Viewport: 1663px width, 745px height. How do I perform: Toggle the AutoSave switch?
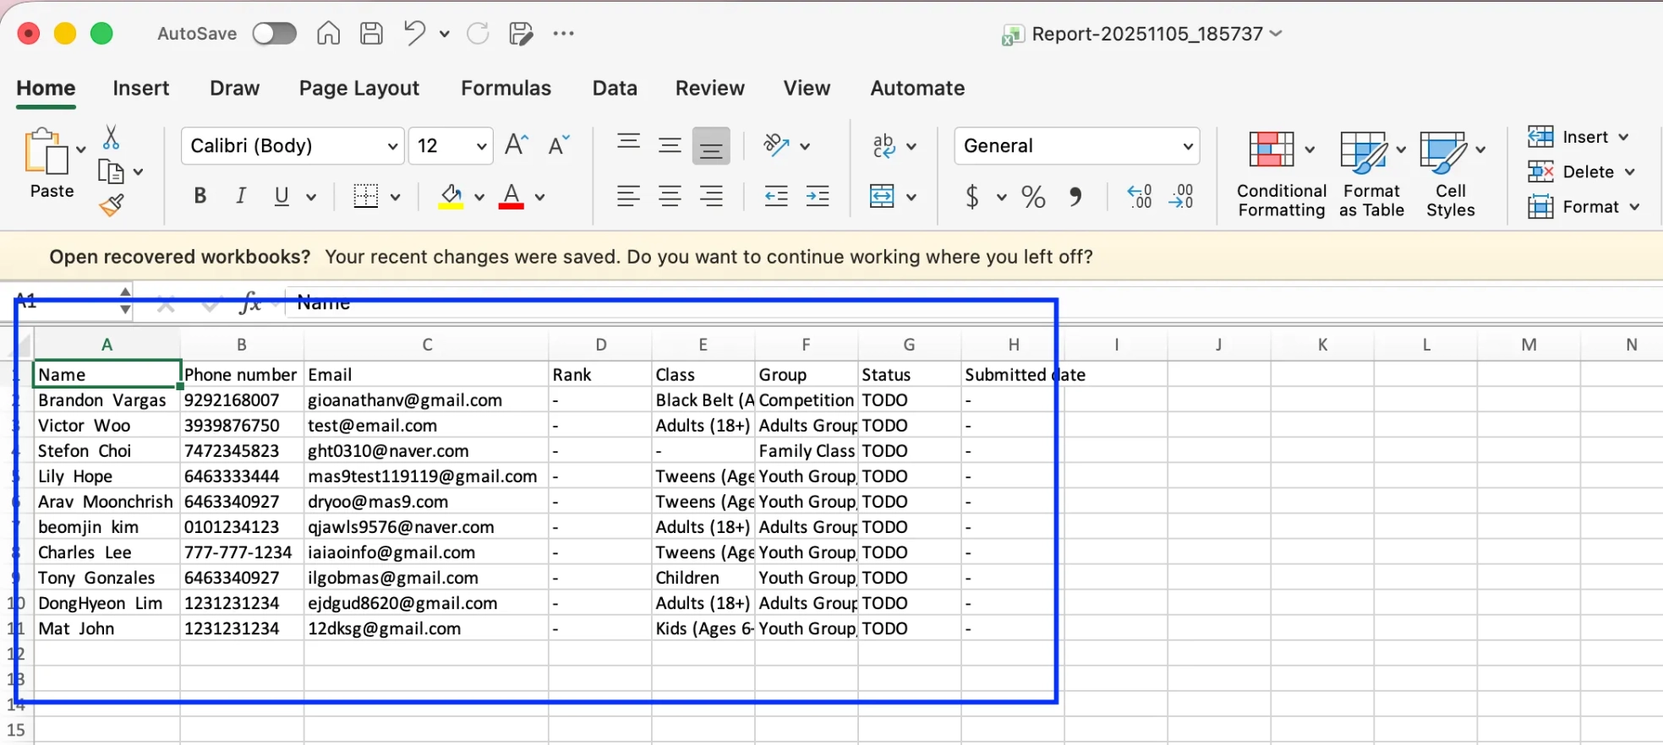(x=275, y=34)
